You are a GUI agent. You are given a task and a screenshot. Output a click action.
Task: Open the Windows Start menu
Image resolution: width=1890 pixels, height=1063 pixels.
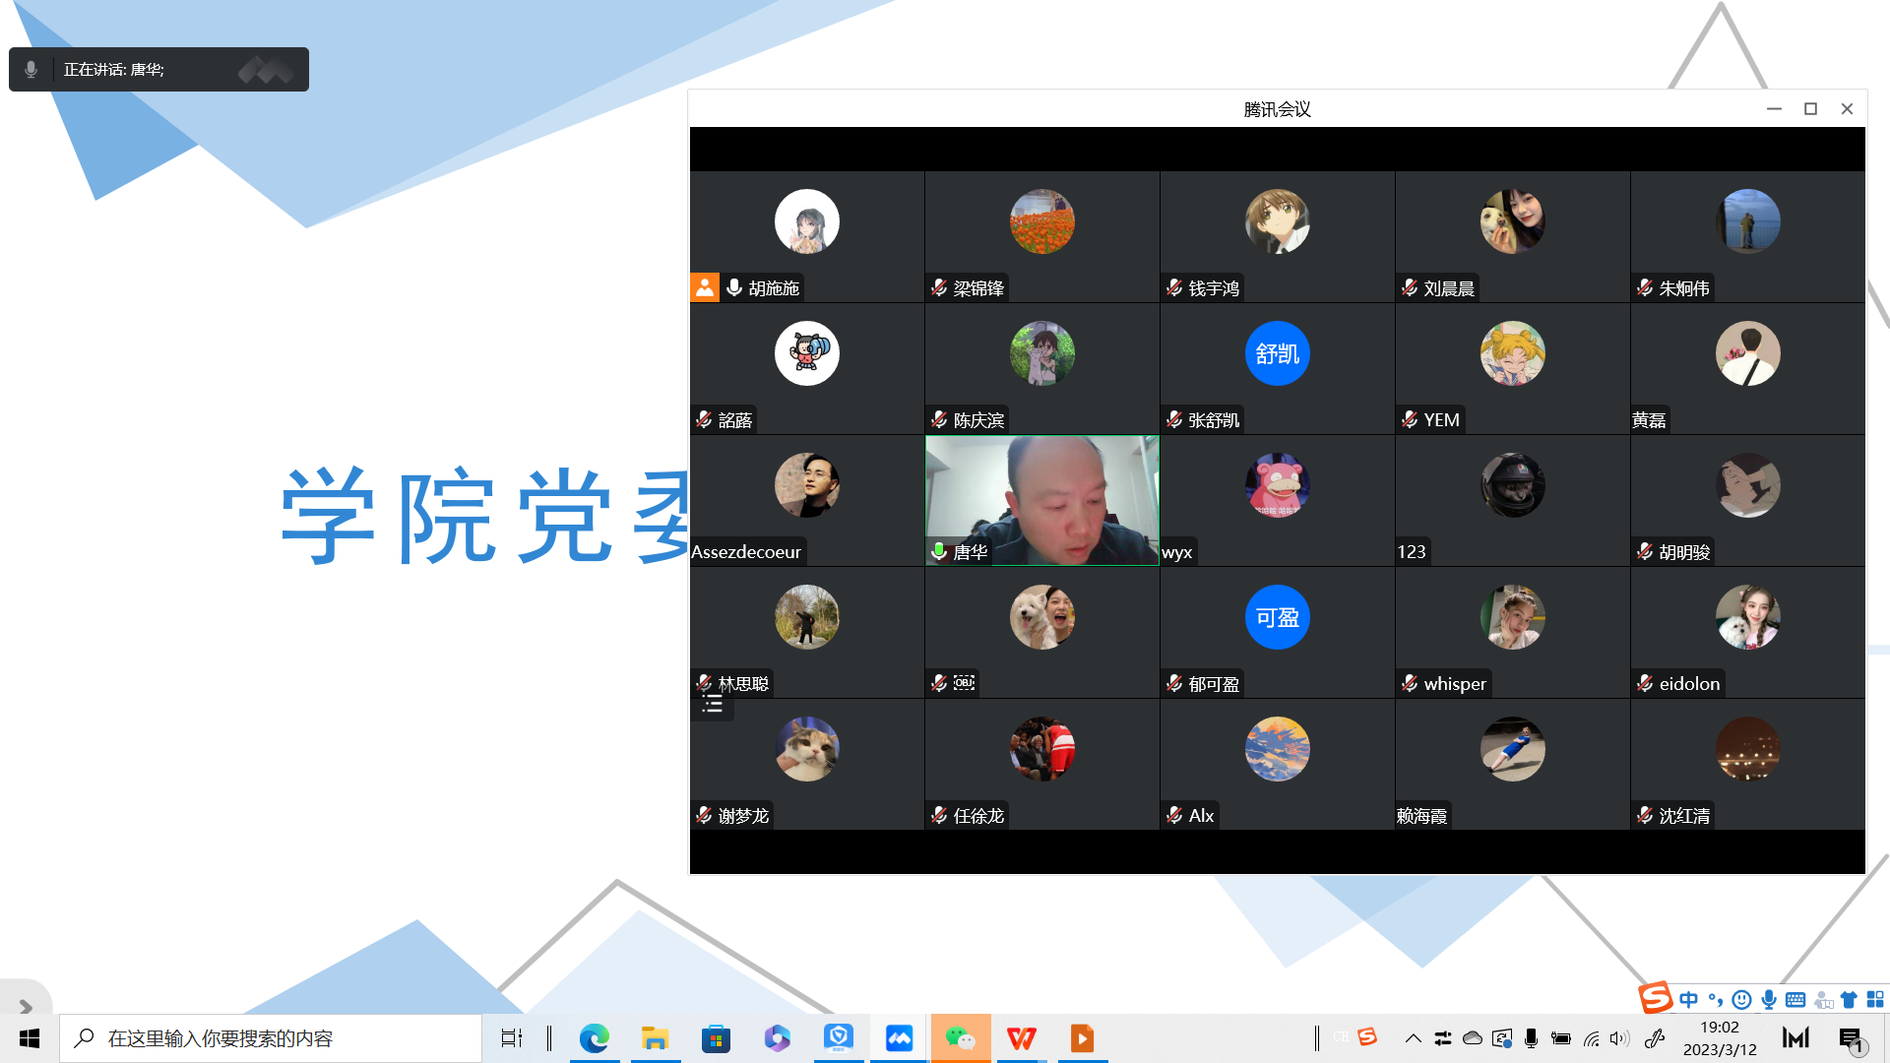tap(30, 1038)
